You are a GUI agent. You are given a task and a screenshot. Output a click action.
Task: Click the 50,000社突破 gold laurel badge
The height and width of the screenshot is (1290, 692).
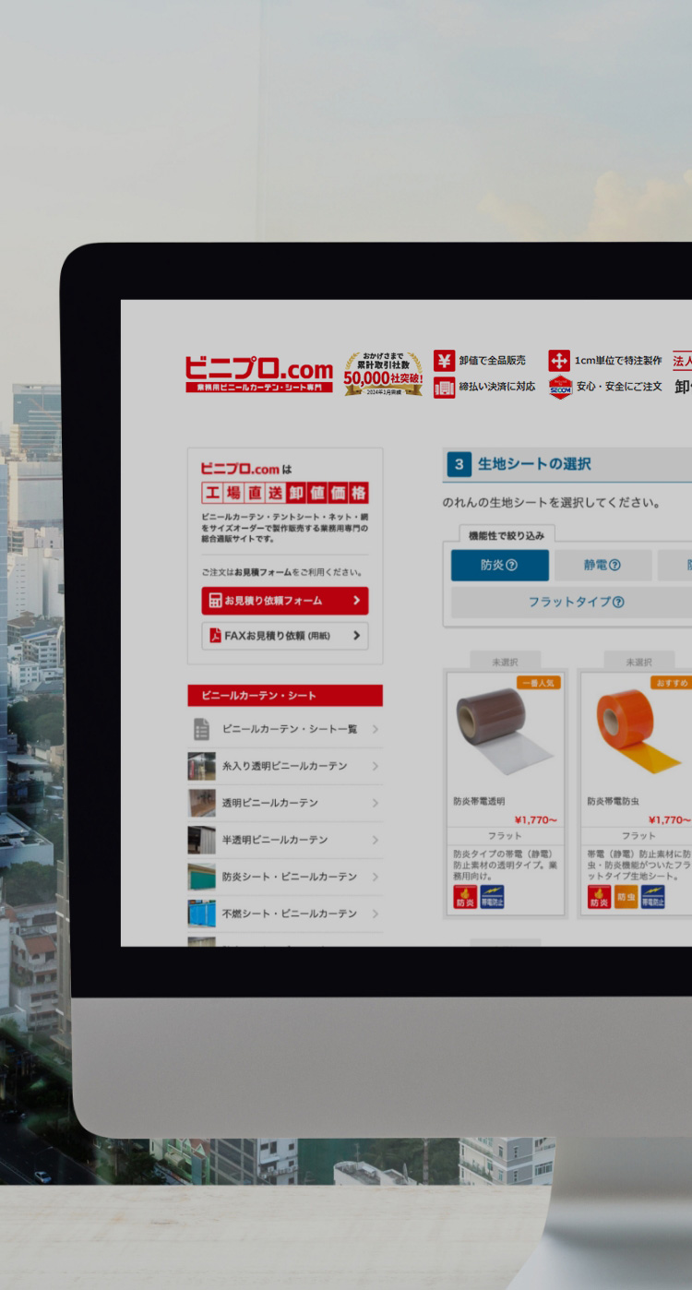point(383,374)
